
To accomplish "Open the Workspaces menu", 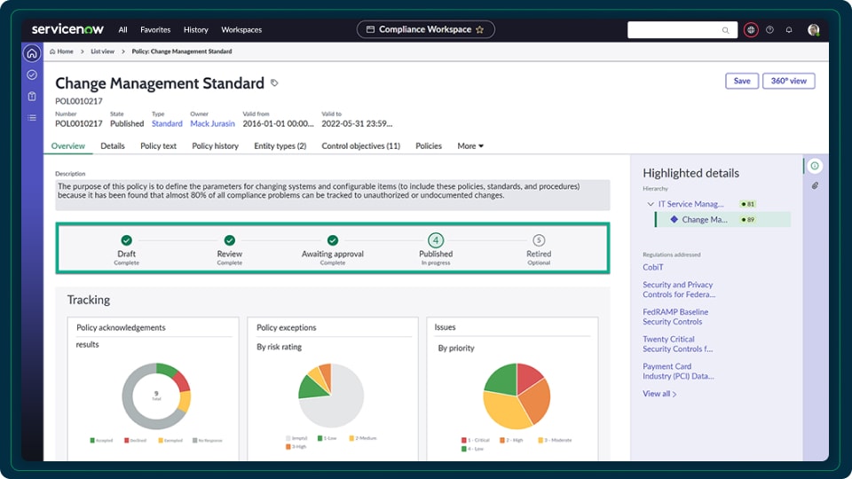I will (x=241, y=29).
